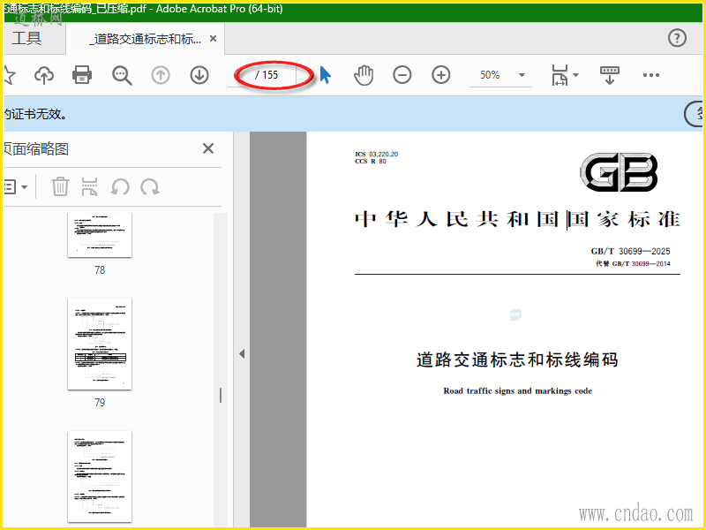Viewport: 706px width, 530px height.
Task: Go to previous page arrow
Action: point(161,75)
